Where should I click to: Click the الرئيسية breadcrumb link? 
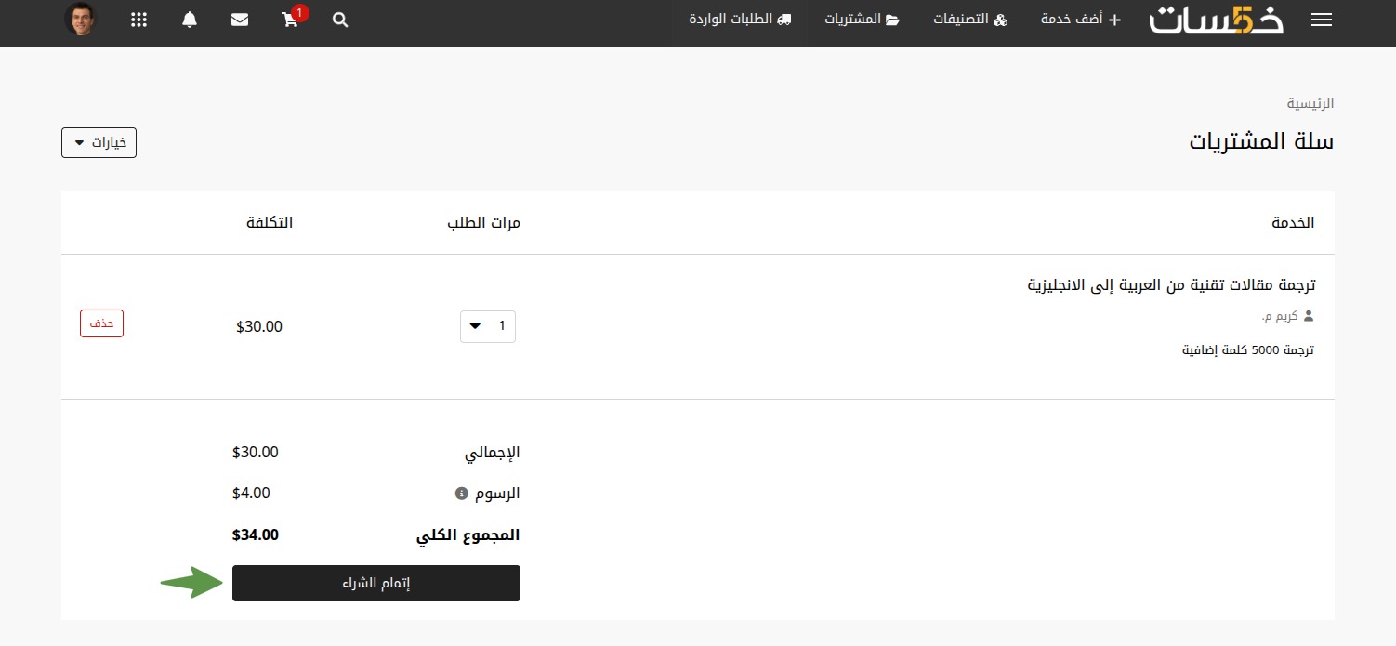coord(1310,103)
